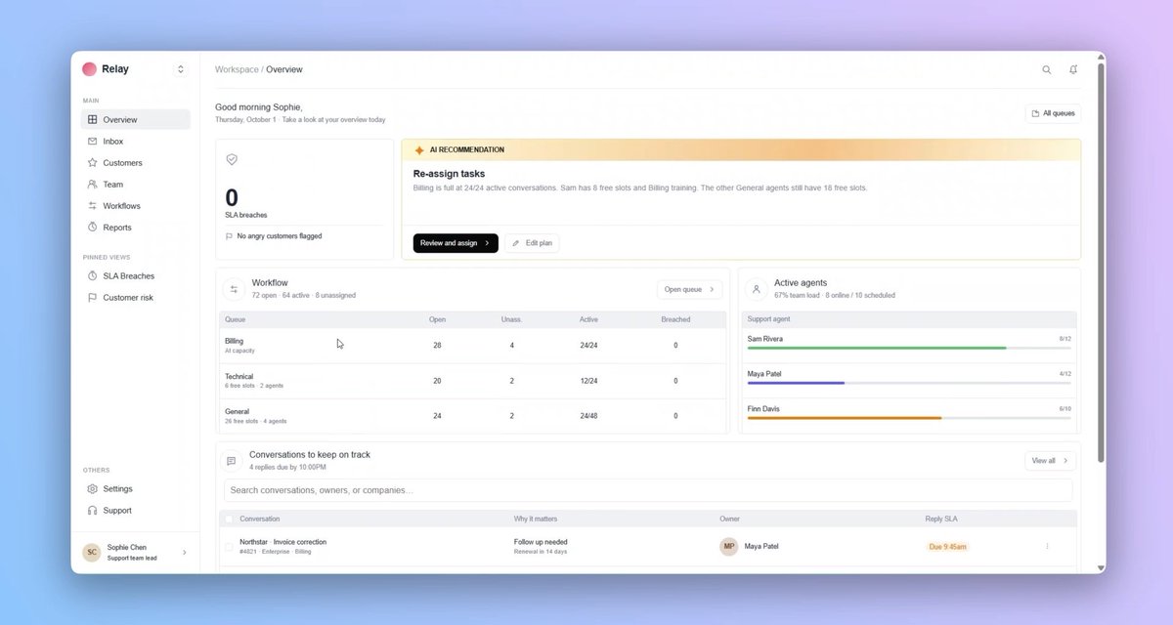Viewport: 1173px width, 625px height.
Task: Click Review and assign button
Action: pyautogui.click(x=456, y=243)
